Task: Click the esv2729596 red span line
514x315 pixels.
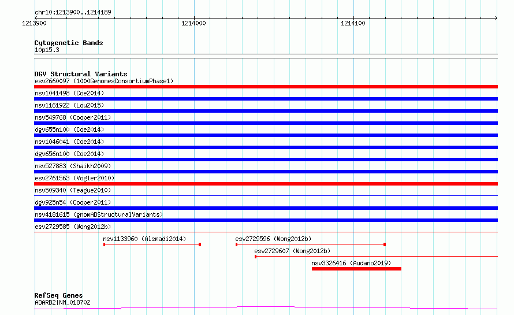Action: click(x=311, y=244)
